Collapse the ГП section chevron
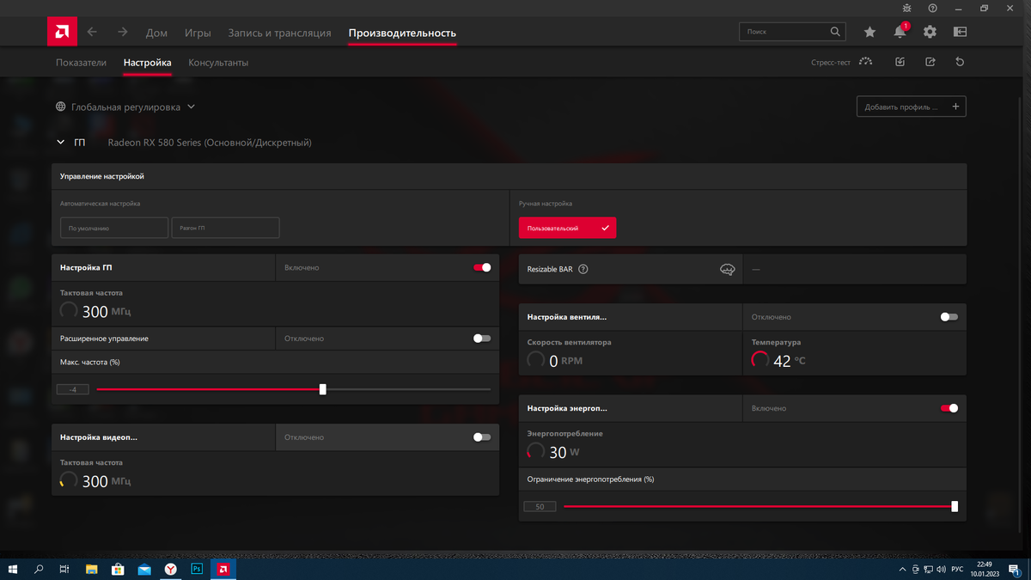The width and height of the screenshot is (1031, 580). [x=60, y=143]
